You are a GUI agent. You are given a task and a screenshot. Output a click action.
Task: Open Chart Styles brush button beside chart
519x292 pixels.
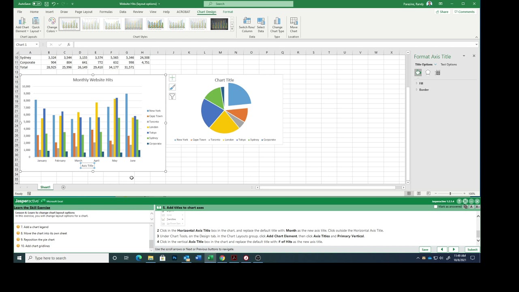point(172,87)
